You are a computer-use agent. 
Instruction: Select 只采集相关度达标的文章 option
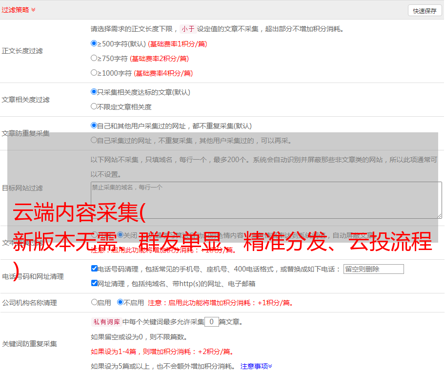tap(94, 92)
